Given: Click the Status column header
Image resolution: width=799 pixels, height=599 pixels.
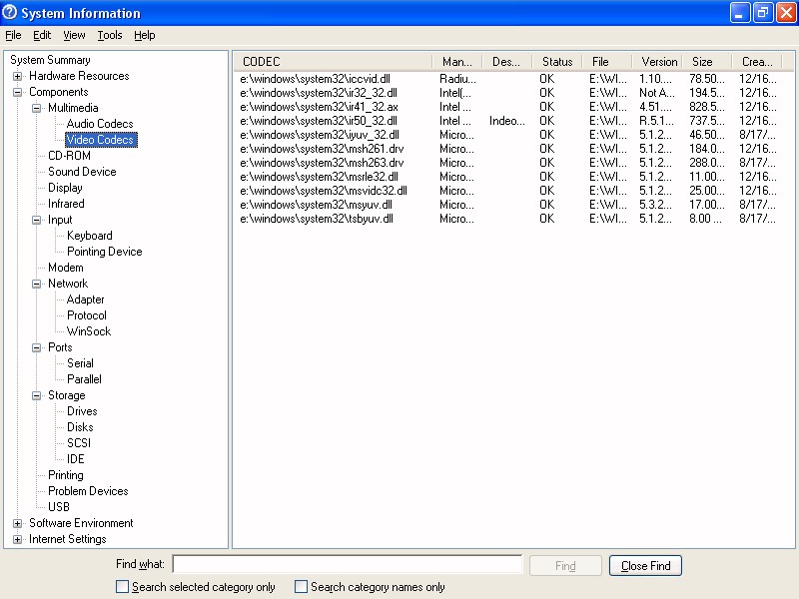Looking at the screenshot, I should click(x=557, y=62).
